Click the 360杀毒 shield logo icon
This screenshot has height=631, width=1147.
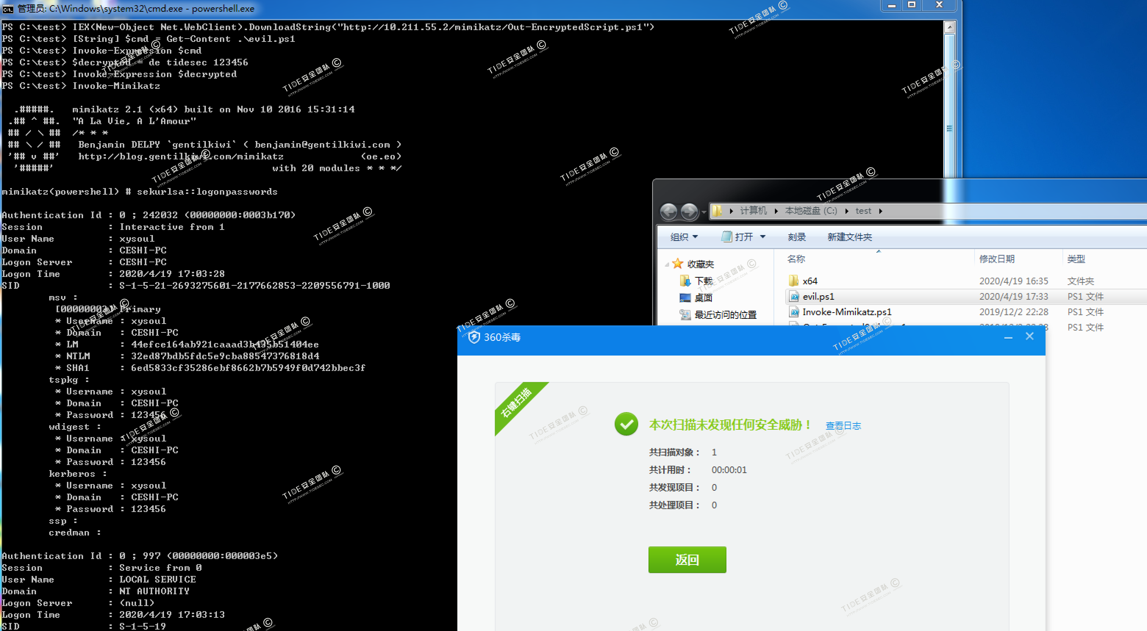[x=474, y=337]
